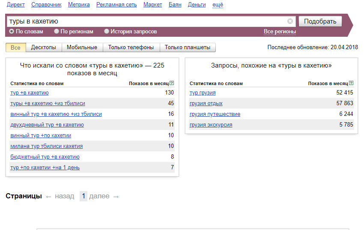Select the 'По регионам' radio option
Viewport: 364px width, 230px height.
tap(56, 31)
